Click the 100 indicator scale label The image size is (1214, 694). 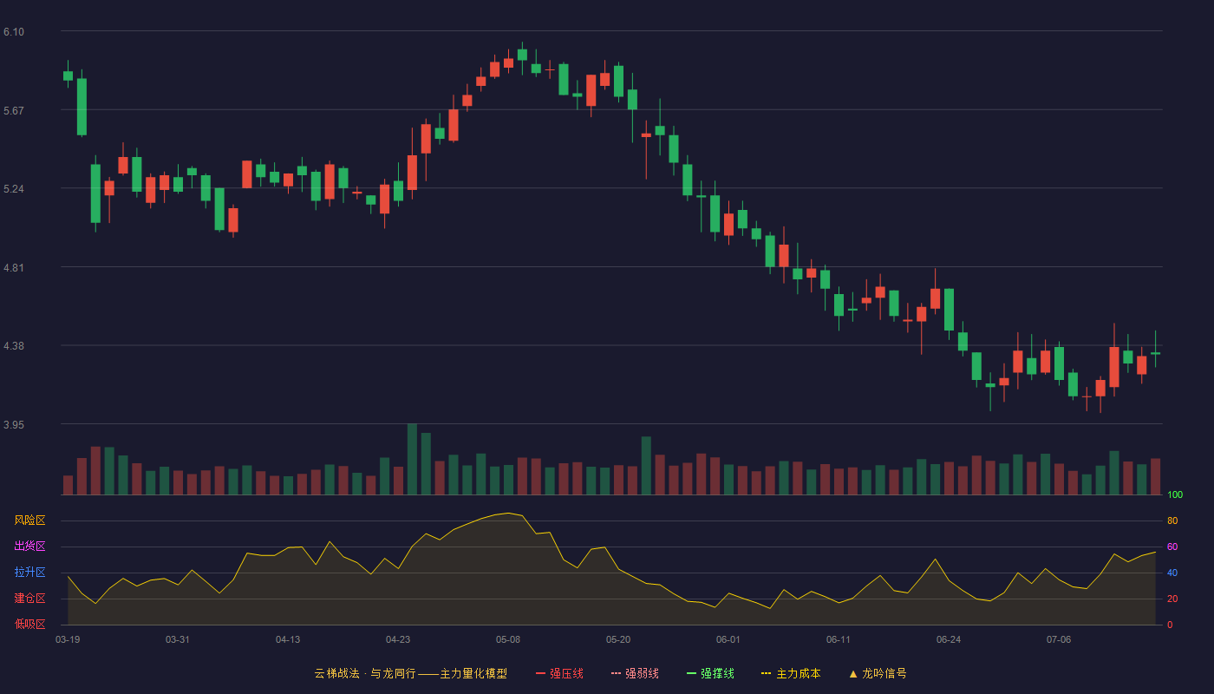point(1175,495)
